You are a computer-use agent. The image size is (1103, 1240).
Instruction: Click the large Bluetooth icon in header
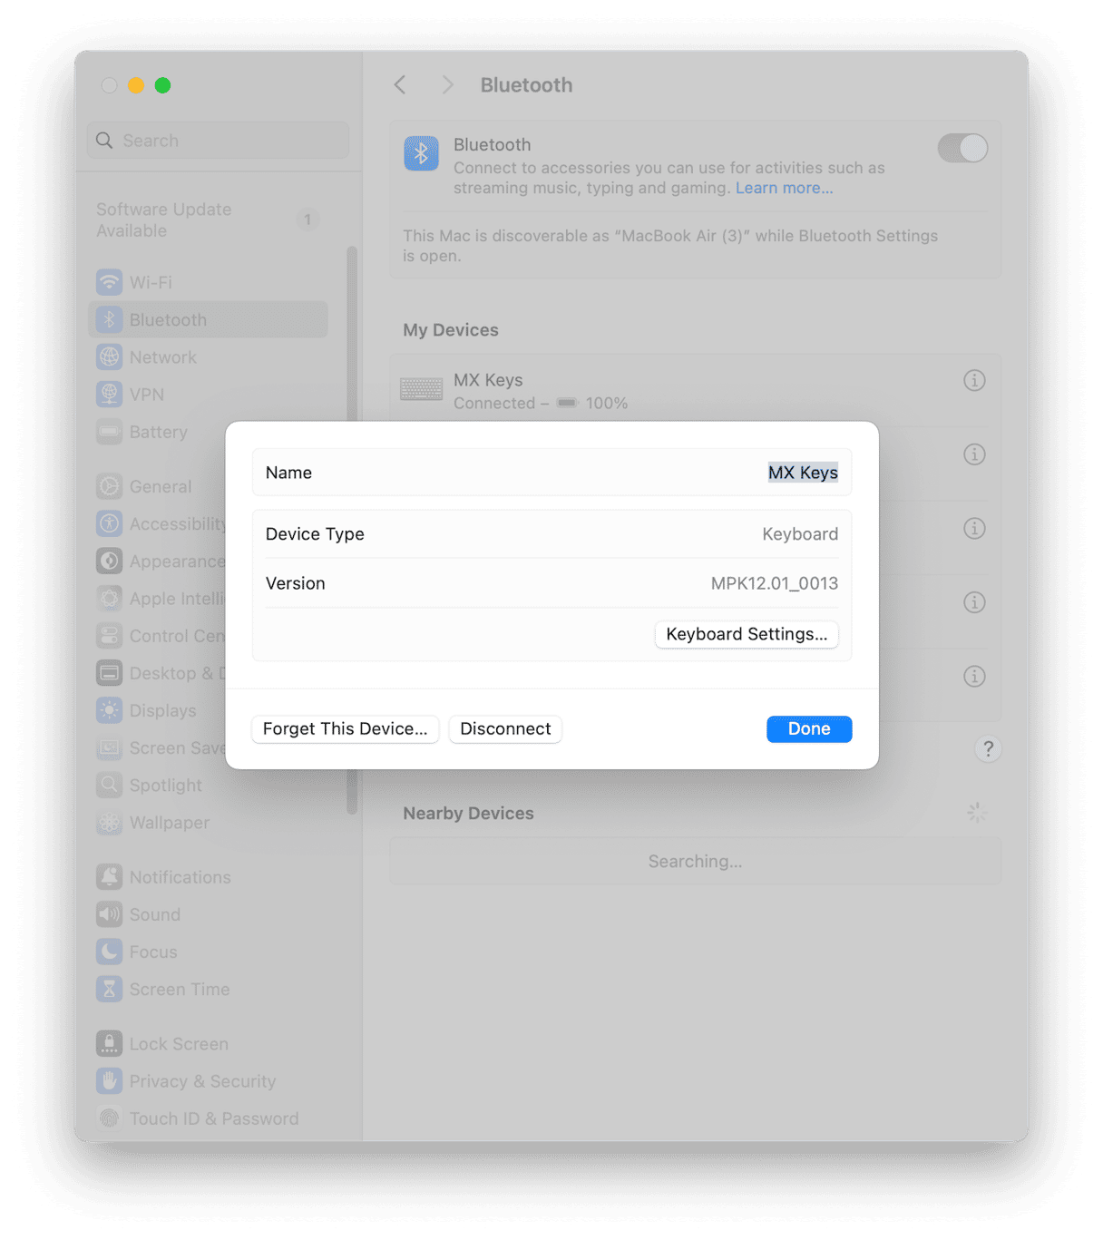[x=421, y=153]
